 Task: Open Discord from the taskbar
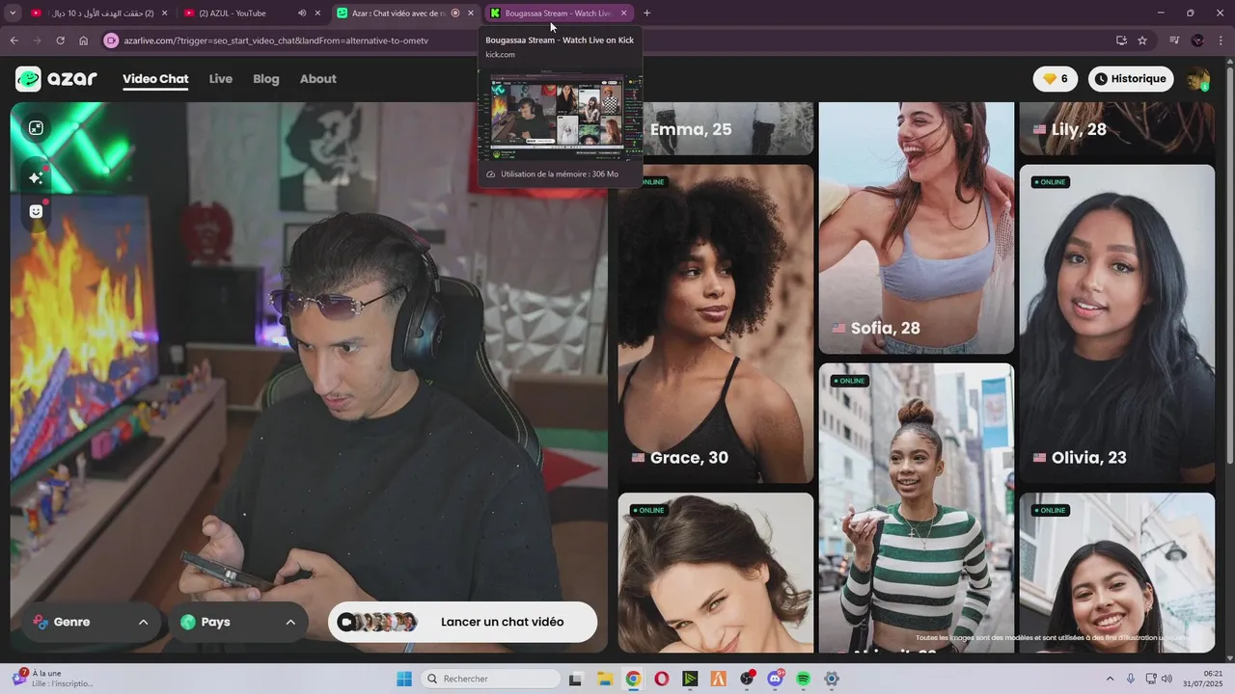[x=775, y=679]
